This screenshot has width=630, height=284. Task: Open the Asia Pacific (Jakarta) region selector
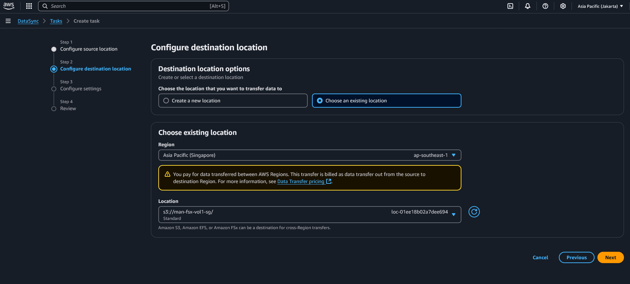(600, 6)
